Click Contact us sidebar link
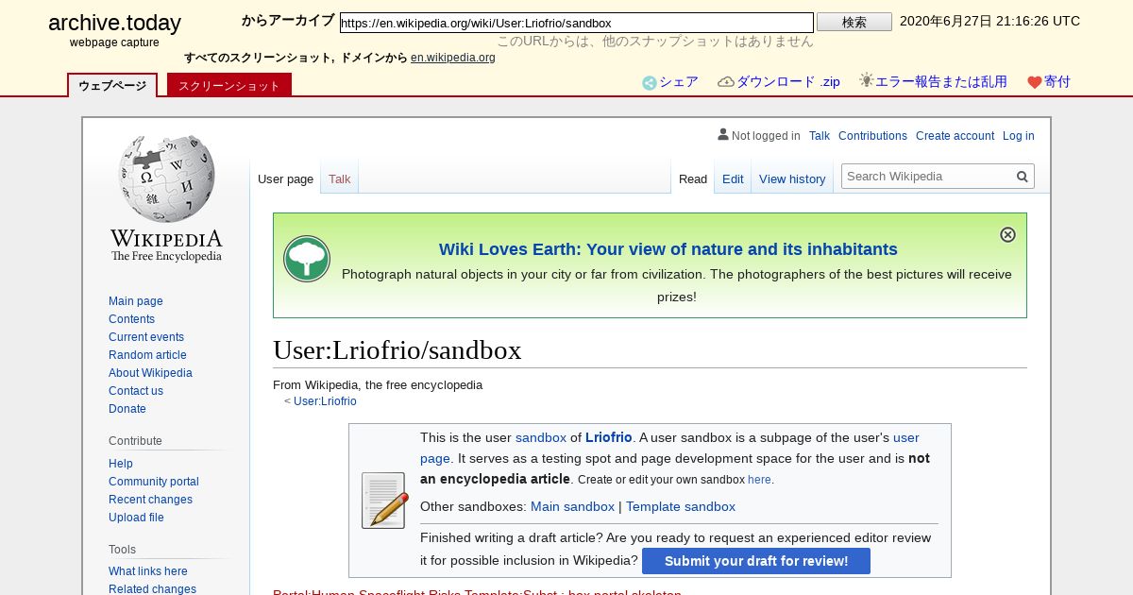Screen dimensions: 1133x595 pos(136,391)
